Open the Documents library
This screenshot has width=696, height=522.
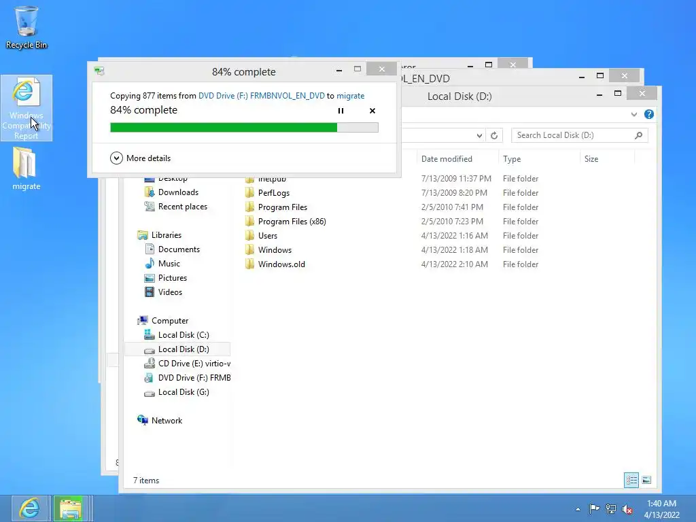(179, 249)
